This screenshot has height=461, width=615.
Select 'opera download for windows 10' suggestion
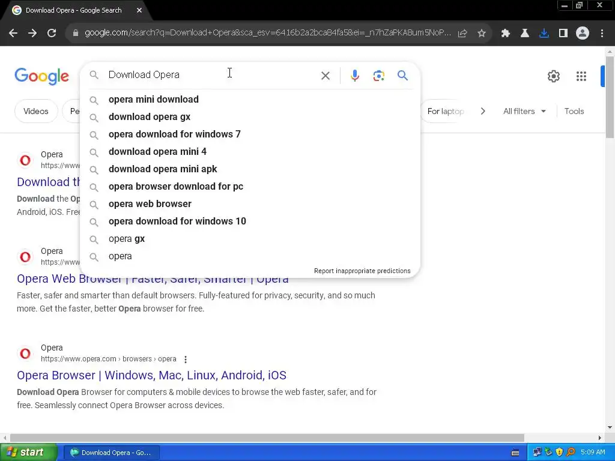point(250,221)
